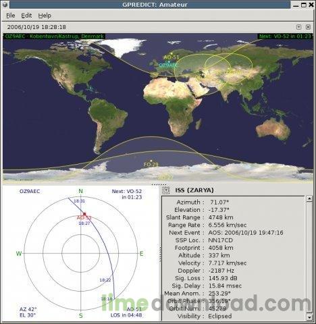Click the 18:31 time marker on pass track
Image resolution: width=316 pixels, height=324 pixels.
coord(79,201)
